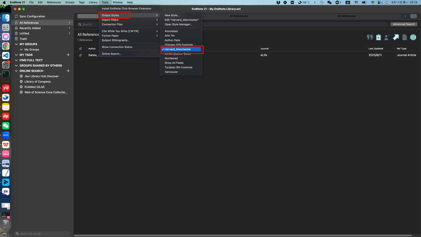The width and height of the screenshot is (421, 237).
Task: Open WeChat from the Dock
Action: (6, 126)
